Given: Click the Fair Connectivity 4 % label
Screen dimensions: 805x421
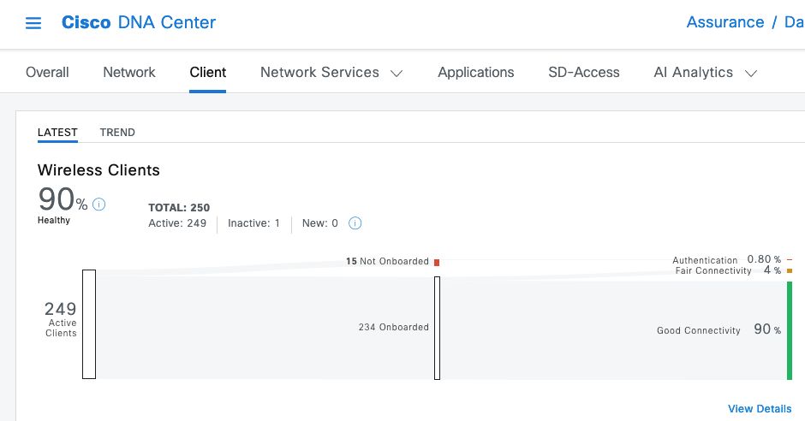Looking at the screenshot, I should click(x=728, y=270).
